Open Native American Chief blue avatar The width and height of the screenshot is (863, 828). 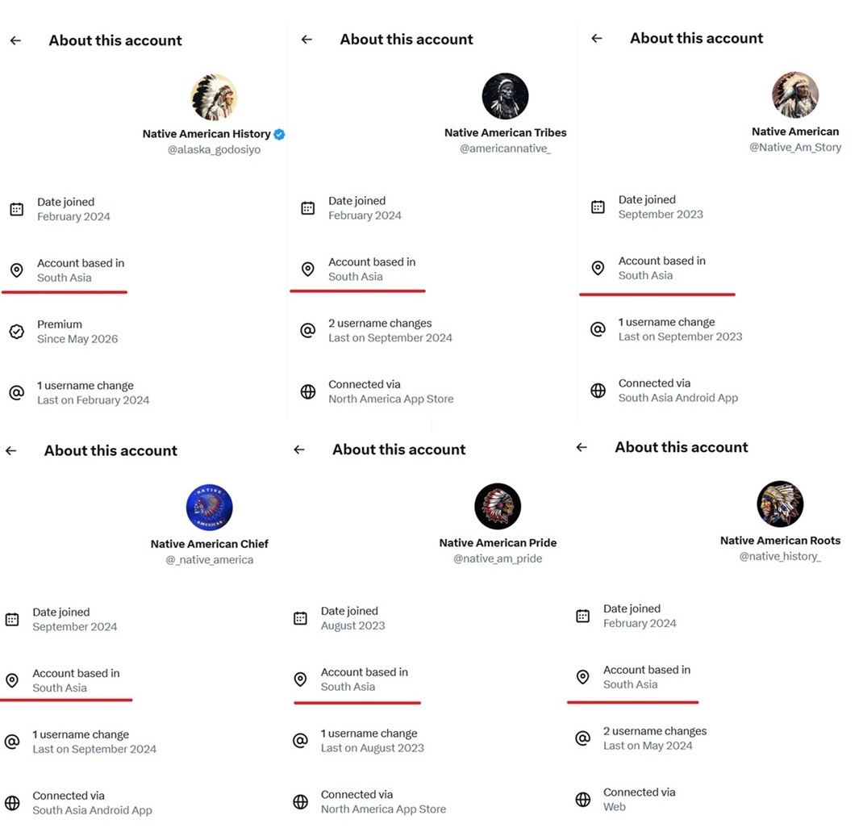(209, 507)
